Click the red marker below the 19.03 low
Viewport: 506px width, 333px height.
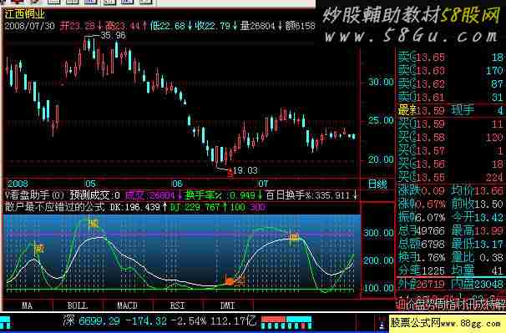click(x=230, y=174)
